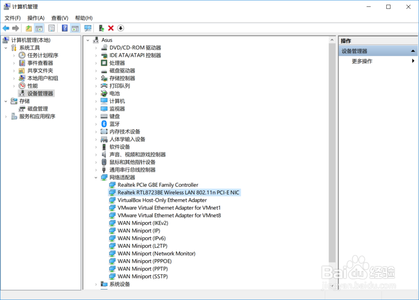Select WAN Miniport (PPPOE)
419x300 pixels.
(145, 261)
